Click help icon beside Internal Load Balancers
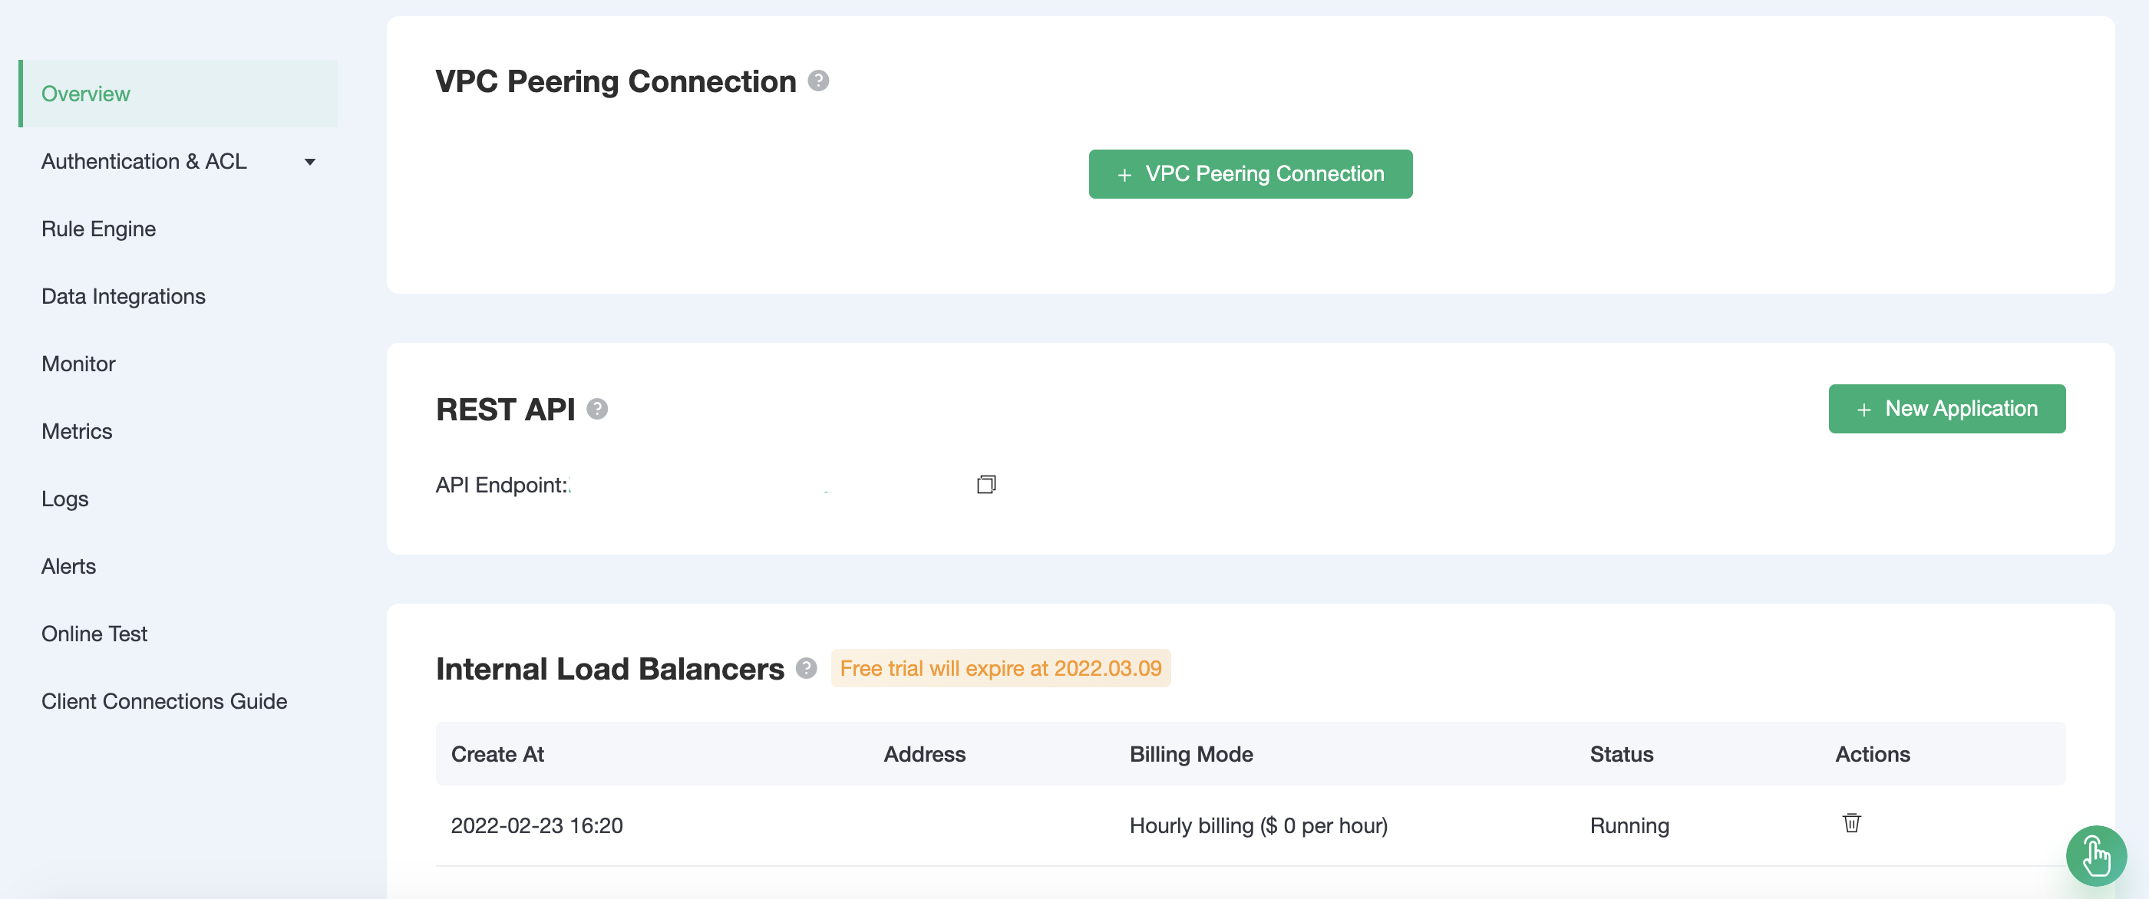This screenshot has width=2149, height=899. click(806, 668)
